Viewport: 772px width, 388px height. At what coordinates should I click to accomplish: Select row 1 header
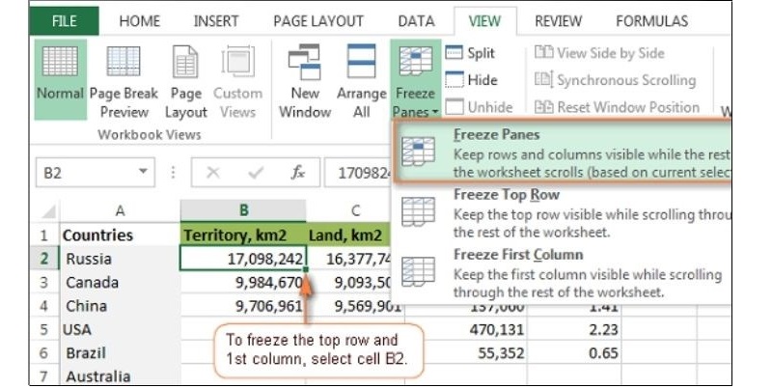tap(44, 235)
